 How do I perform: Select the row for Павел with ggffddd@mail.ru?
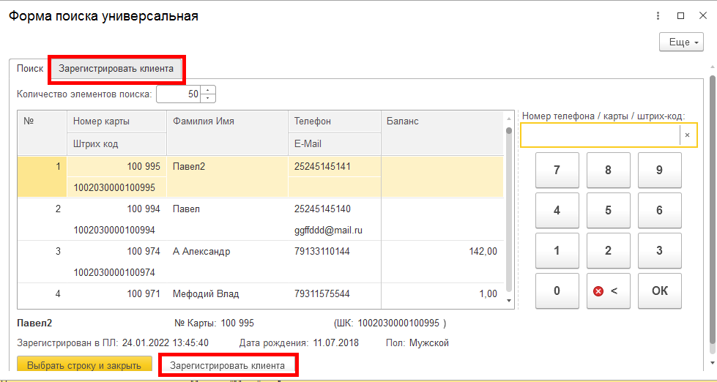[x=261, y=220]
